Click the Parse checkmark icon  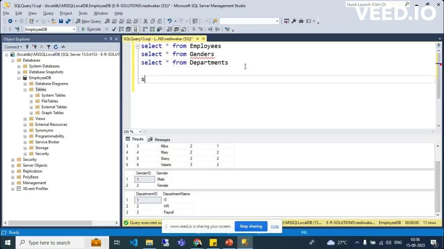(x=114, y=29)
